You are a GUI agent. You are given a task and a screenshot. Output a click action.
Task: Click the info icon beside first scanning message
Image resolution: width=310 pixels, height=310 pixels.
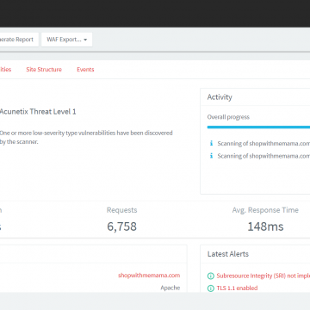pyautogui.click(x=212, y=143)
